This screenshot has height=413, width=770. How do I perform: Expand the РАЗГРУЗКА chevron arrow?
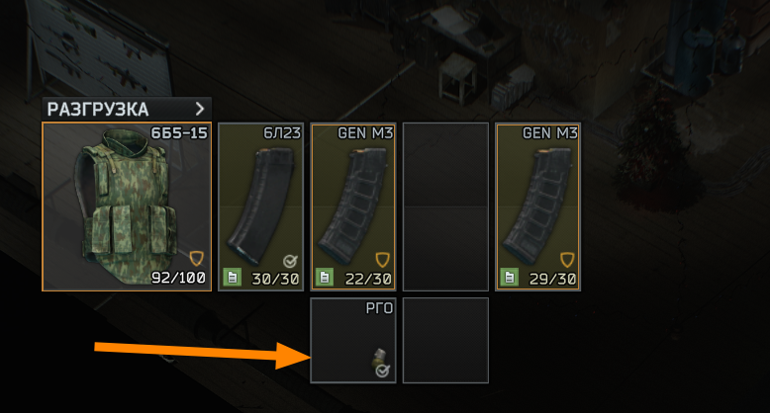point(199,109)
